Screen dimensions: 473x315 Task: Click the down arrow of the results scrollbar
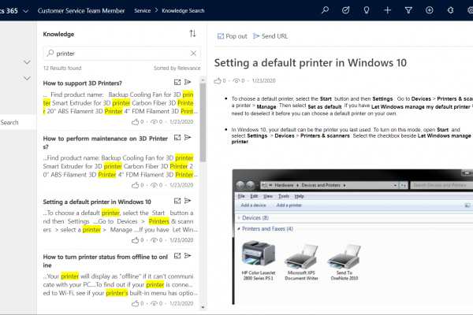[x=203, y=307]
